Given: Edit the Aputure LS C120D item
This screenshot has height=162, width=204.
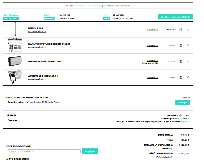Looking at the screenshot, I should (181, 77).
